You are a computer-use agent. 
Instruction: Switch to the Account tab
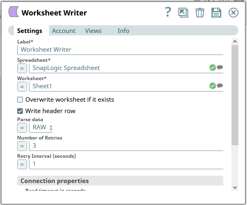pos(64,31)
